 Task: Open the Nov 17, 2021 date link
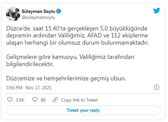[x=39, y=88]
